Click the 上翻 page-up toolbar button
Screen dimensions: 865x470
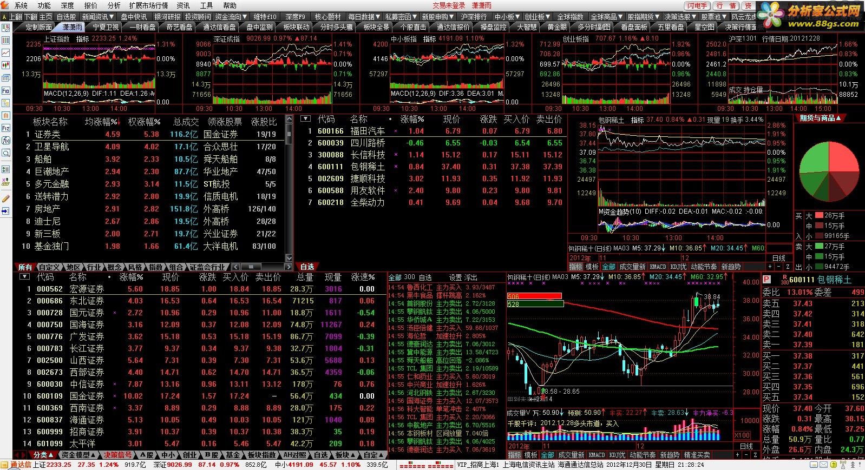click(16, 17)
